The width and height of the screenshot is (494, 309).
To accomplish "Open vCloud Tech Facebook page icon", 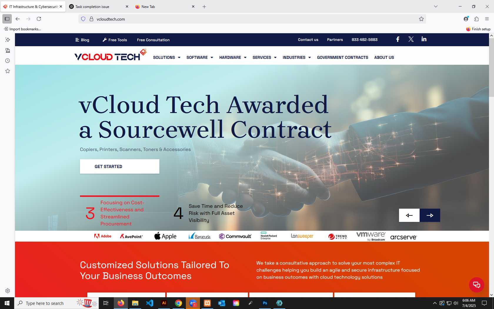I will tap(398, 39).
